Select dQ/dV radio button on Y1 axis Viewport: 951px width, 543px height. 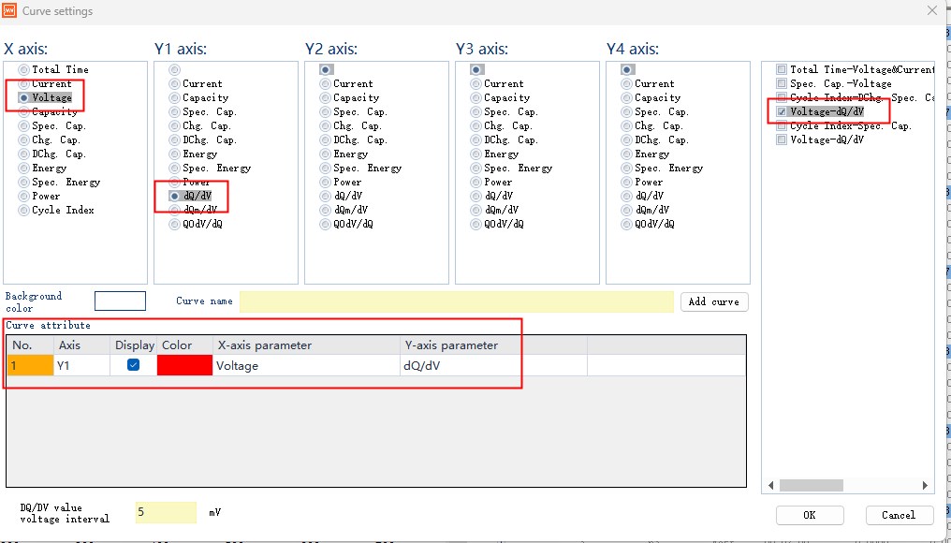point(175,196)
